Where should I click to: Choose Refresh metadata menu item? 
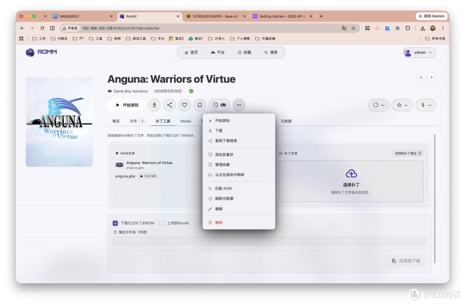[x=239, y=199]
